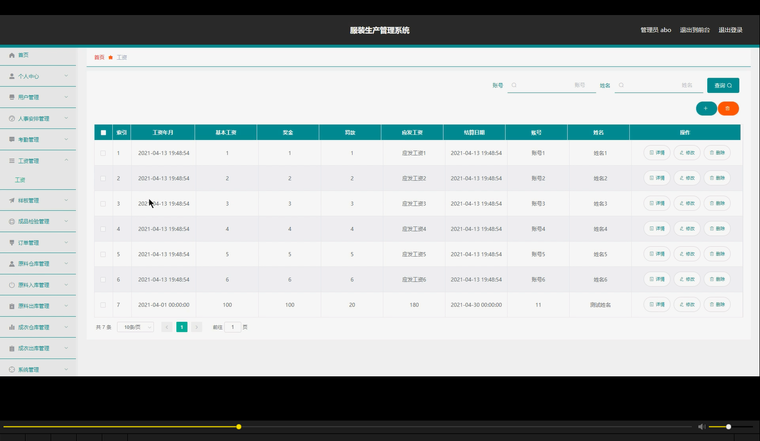Click the list icon next to 工资管理
Image resolution: width=760 pixels, height=441 pixels.
[x=12, y=161]
